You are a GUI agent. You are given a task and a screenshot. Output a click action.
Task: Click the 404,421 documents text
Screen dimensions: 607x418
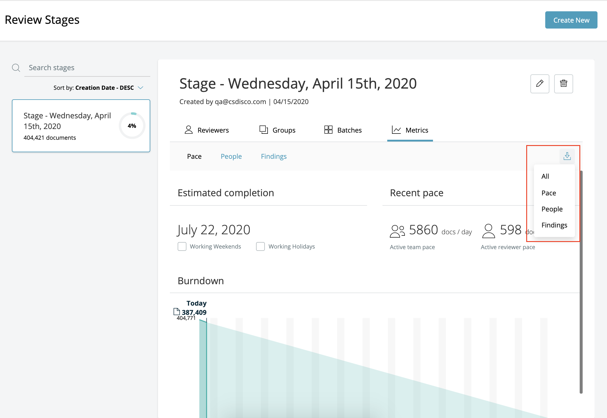(x=50, y=138)
